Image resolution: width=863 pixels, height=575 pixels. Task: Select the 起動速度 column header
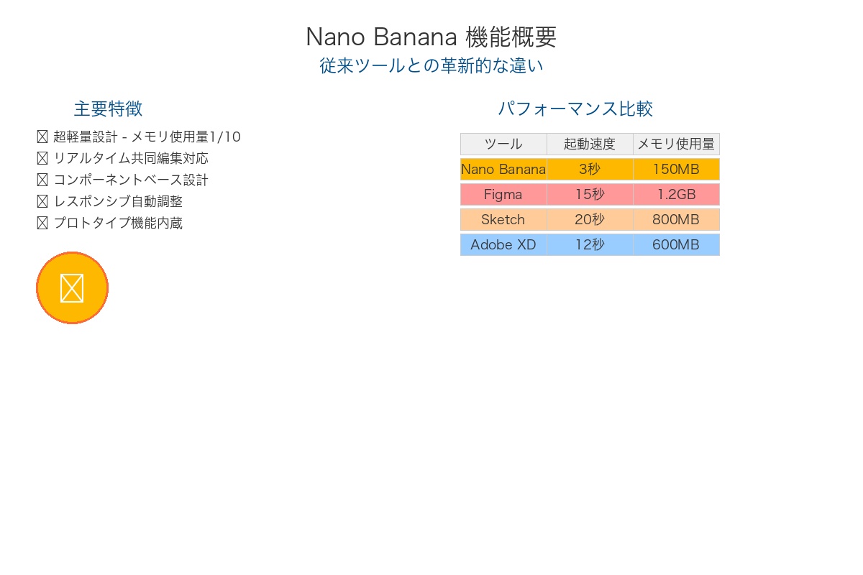590,144
